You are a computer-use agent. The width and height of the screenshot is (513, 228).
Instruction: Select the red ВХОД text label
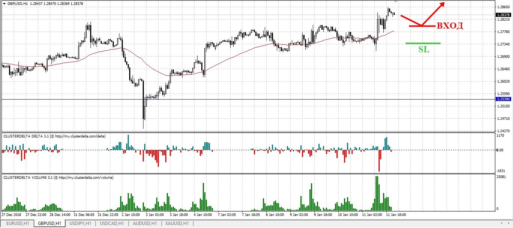(449, 26)
